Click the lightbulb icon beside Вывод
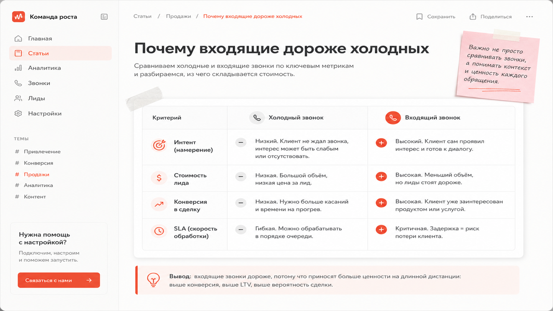553x311 pixels. 153,280
